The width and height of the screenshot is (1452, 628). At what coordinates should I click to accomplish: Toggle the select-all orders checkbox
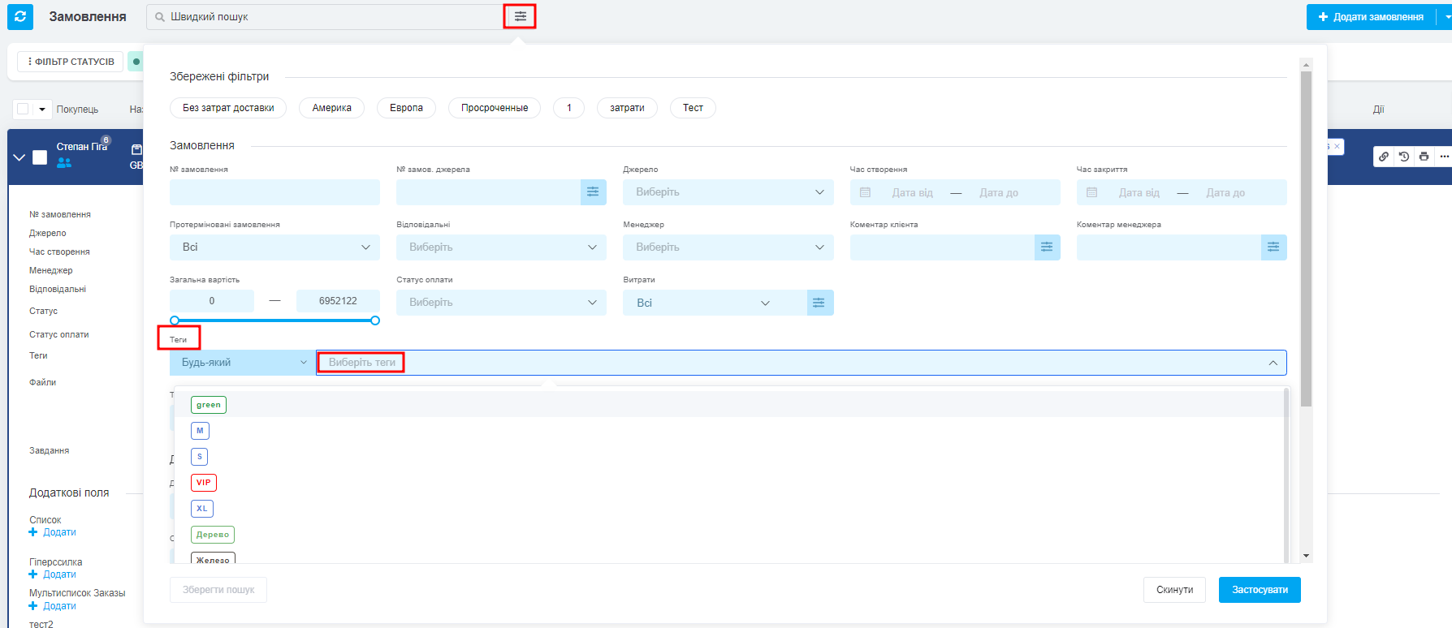click(x=23, y=109)
